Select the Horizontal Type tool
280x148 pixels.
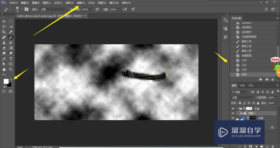click(11, 59)
